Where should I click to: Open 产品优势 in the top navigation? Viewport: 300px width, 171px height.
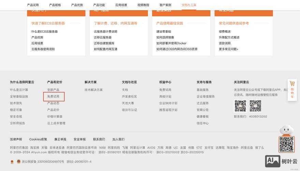[77, 5]
